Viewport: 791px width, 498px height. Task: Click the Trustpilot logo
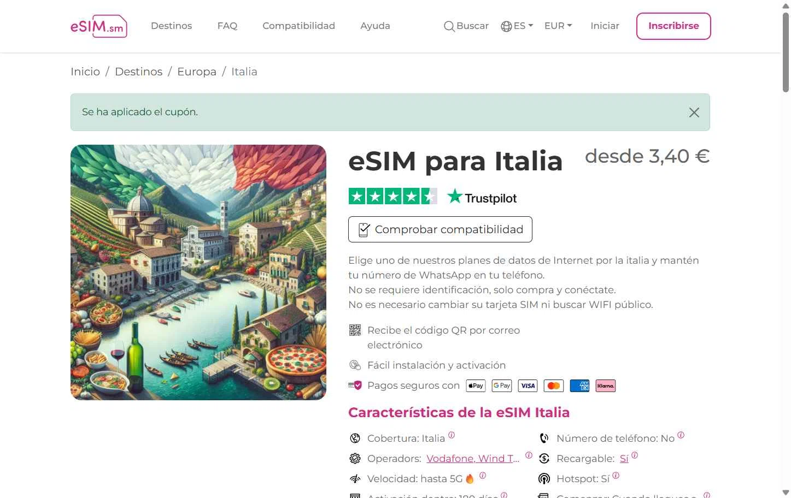[x=482, y=197]
